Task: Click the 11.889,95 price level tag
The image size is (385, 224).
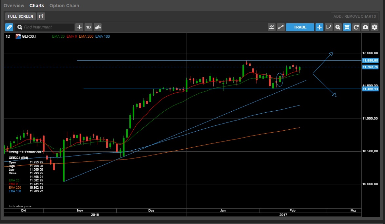Action: click(x=370, y=60)
